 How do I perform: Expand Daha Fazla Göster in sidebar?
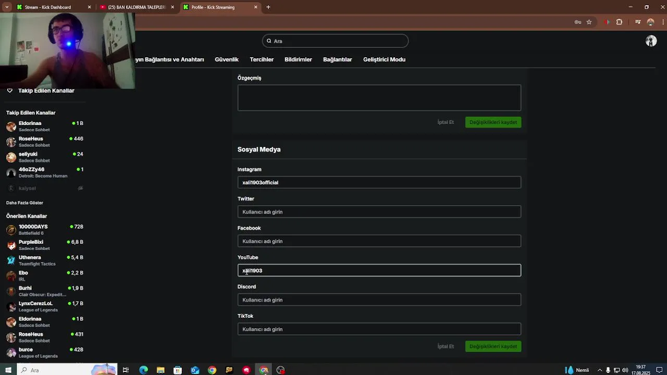point(24,203)
